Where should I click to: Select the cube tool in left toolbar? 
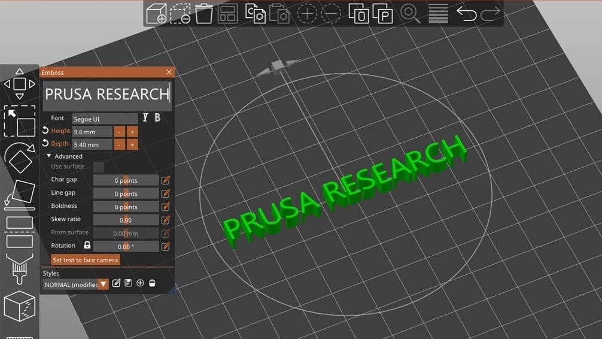pyautogui.click(x=20, y=306)
